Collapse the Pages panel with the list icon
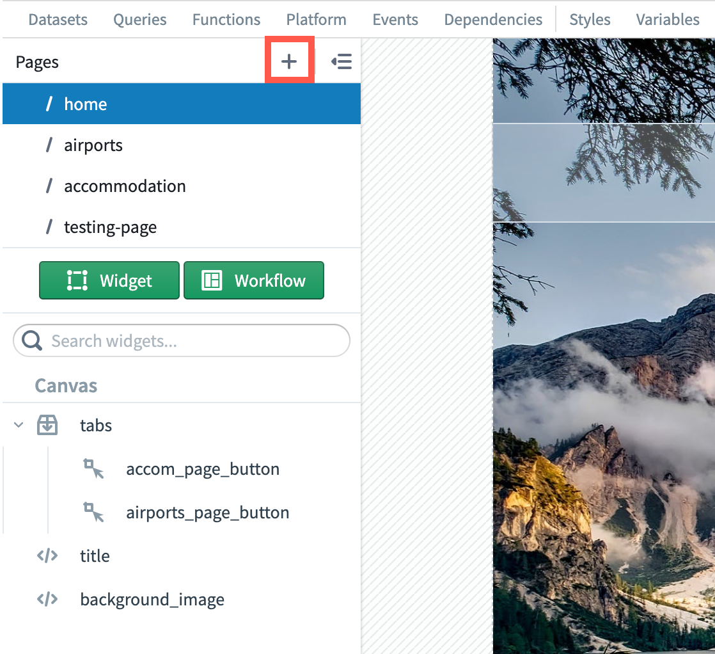The width and height of the screenshot is (715, 654). point(342,61)
